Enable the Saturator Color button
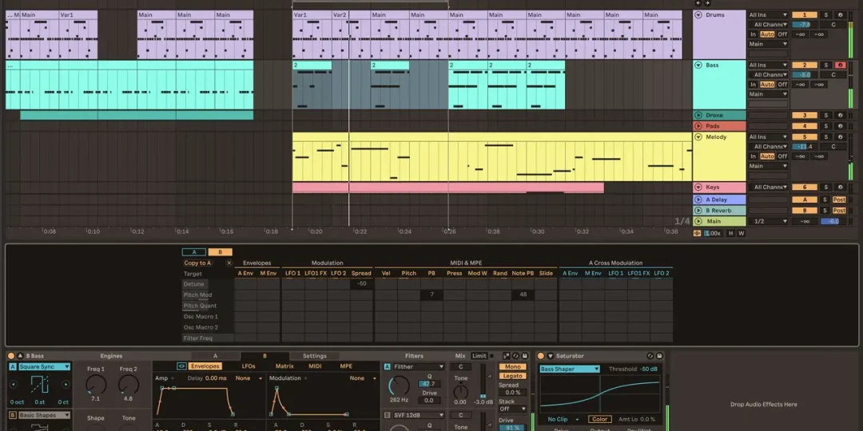This screenshot has width=863, height=431. point(599,420)
